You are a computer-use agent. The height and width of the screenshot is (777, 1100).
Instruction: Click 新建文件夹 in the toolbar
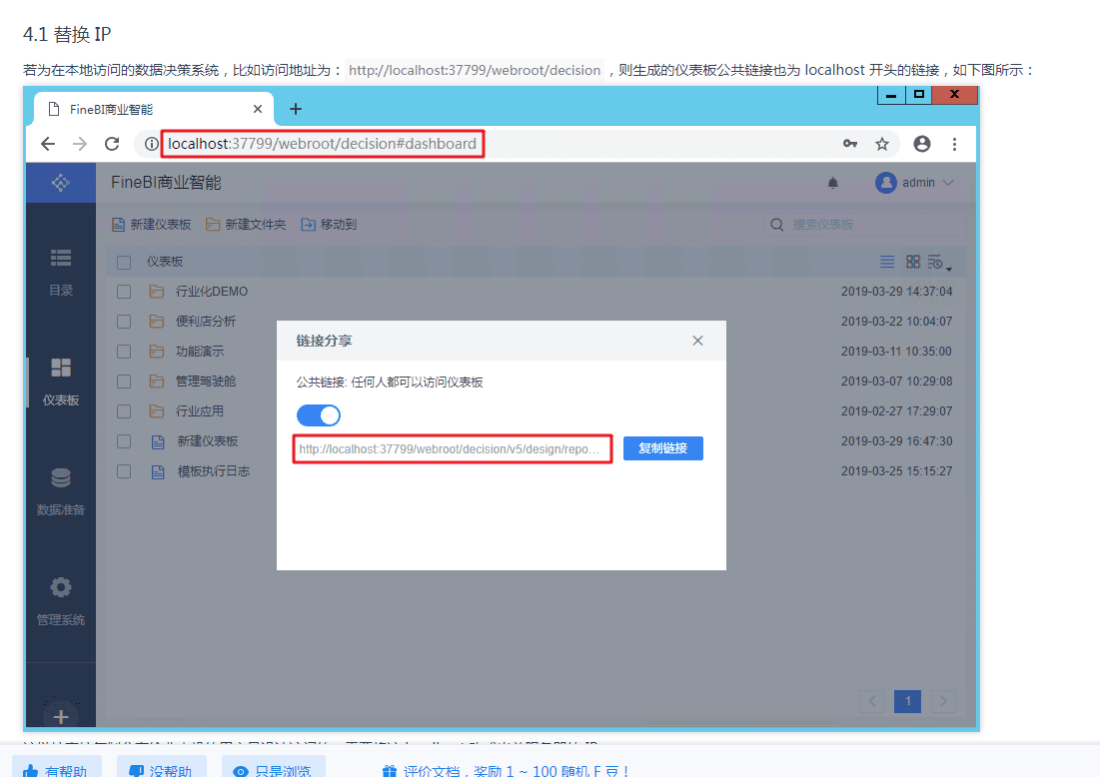click(x=246, y=225)
